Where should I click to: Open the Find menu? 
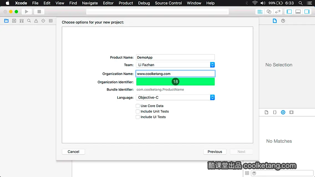(73, 3)
